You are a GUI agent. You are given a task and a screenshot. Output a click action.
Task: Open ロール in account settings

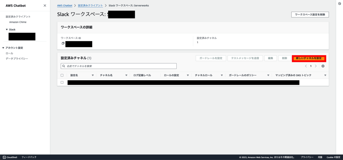[9, 53]
